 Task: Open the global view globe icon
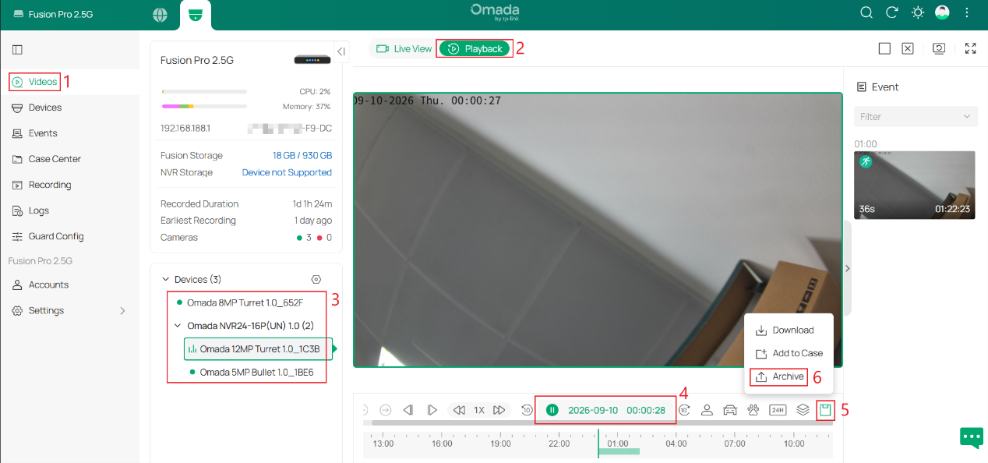[160, 15]
